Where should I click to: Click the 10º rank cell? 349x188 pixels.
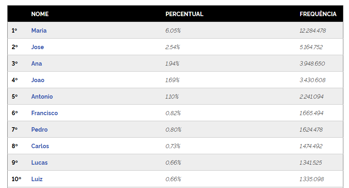pyautogui.click(x=16, y=179)
